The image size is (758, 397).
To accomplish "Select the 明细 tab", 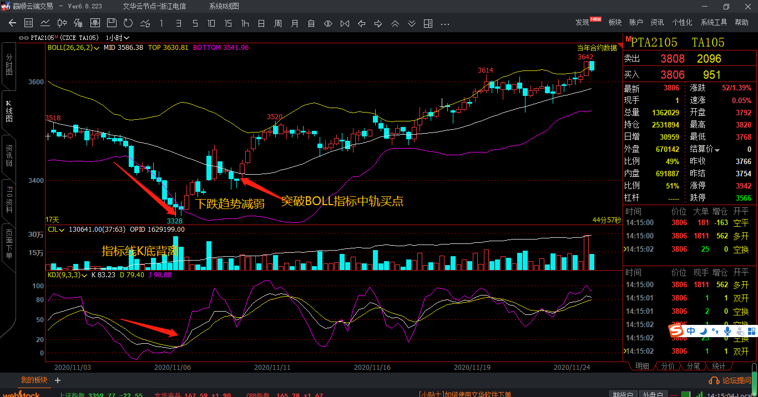I will coord(642,366).
